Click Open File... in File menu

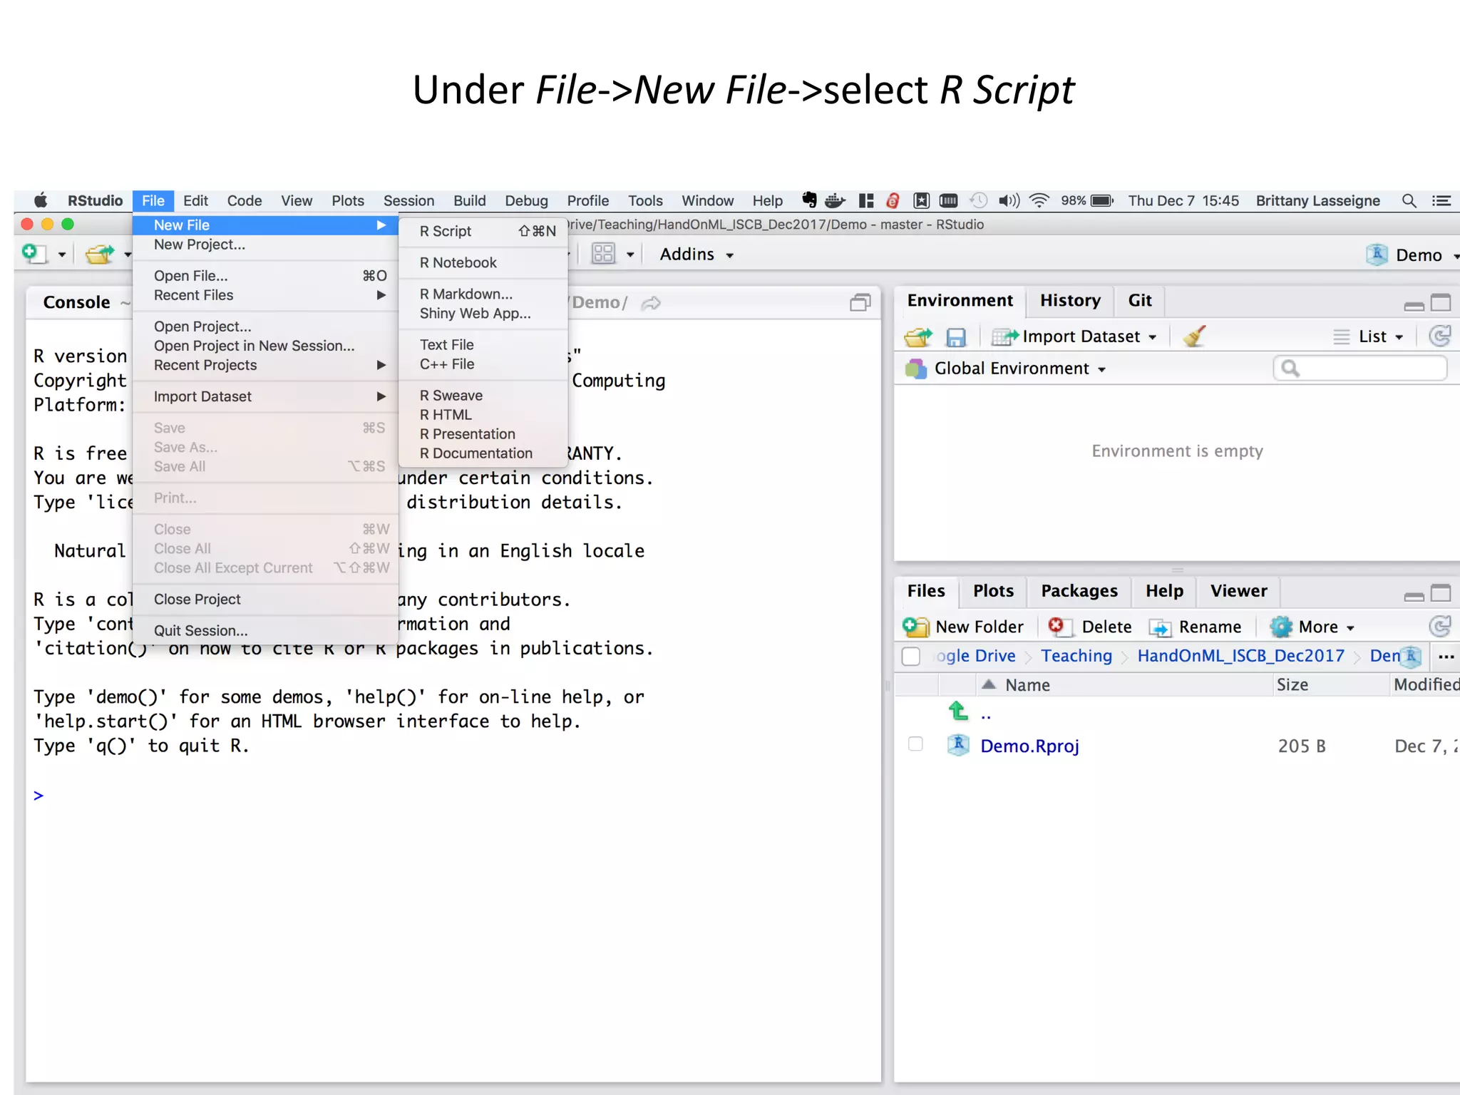point(265,276)
